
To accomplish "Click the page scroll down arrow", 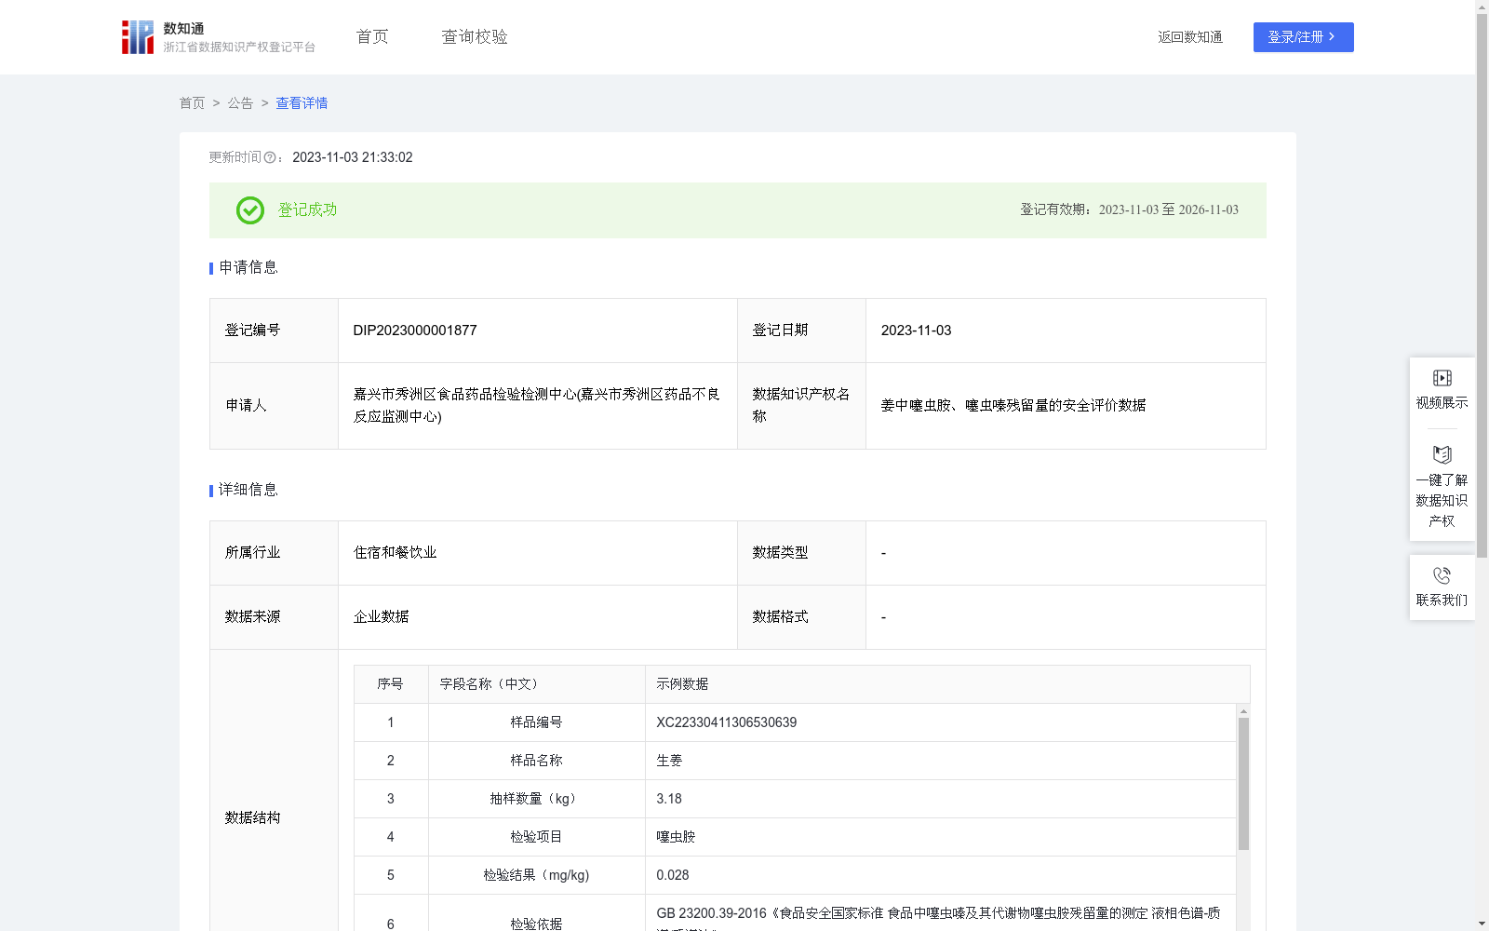I will click(x=1482, y=924).
